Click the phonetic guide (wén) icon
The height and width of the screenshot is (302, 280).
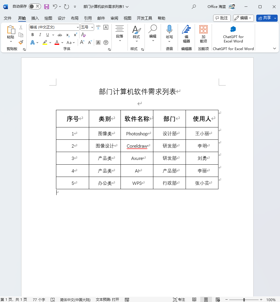point(98,27)
